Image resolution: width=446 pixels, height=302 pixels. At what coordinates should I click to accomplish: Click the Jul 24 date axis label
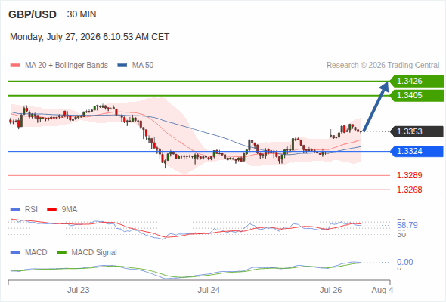(x=209, y=290)
